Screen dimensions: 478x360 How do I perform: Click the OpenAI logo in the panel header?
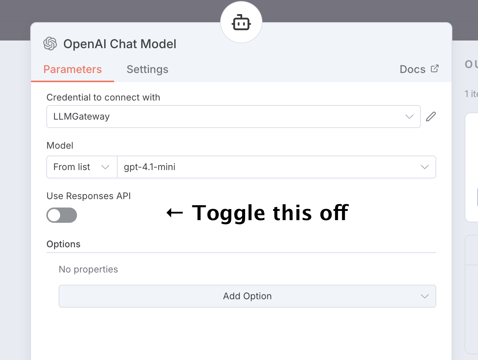point(50,44)
